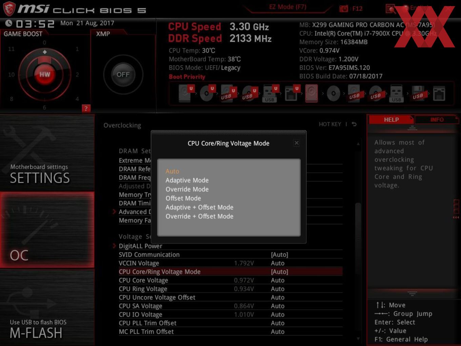Open SVID Communication [Auto] dropdown
Viewport: 461px width, 346px height.
[279, 254]
